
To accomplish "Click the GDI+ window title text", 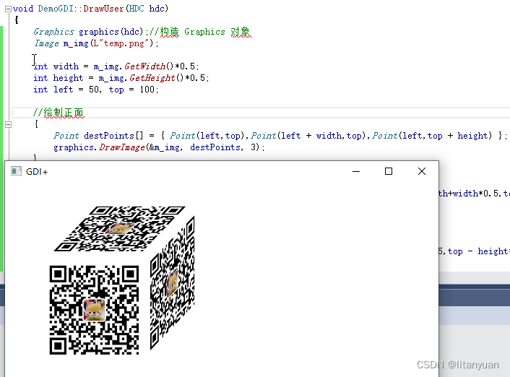I will pos(37,172).
